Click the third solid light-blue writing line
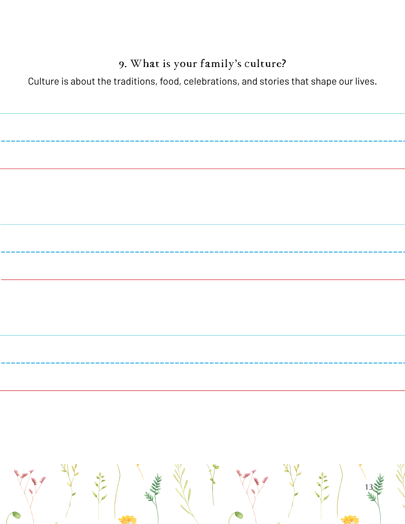 [x=202, y=335]
